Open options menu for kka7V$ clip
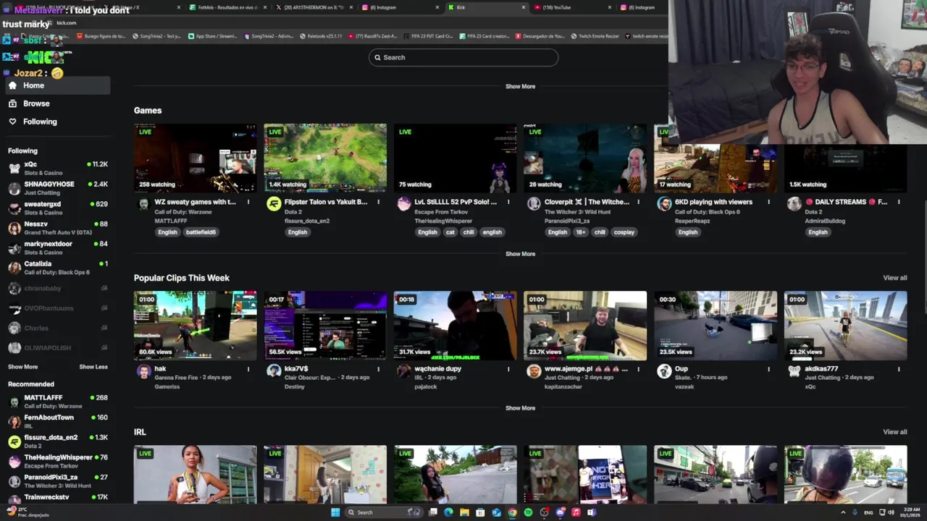The width and height of the screenshot is (927, 521). pos(378,369)
